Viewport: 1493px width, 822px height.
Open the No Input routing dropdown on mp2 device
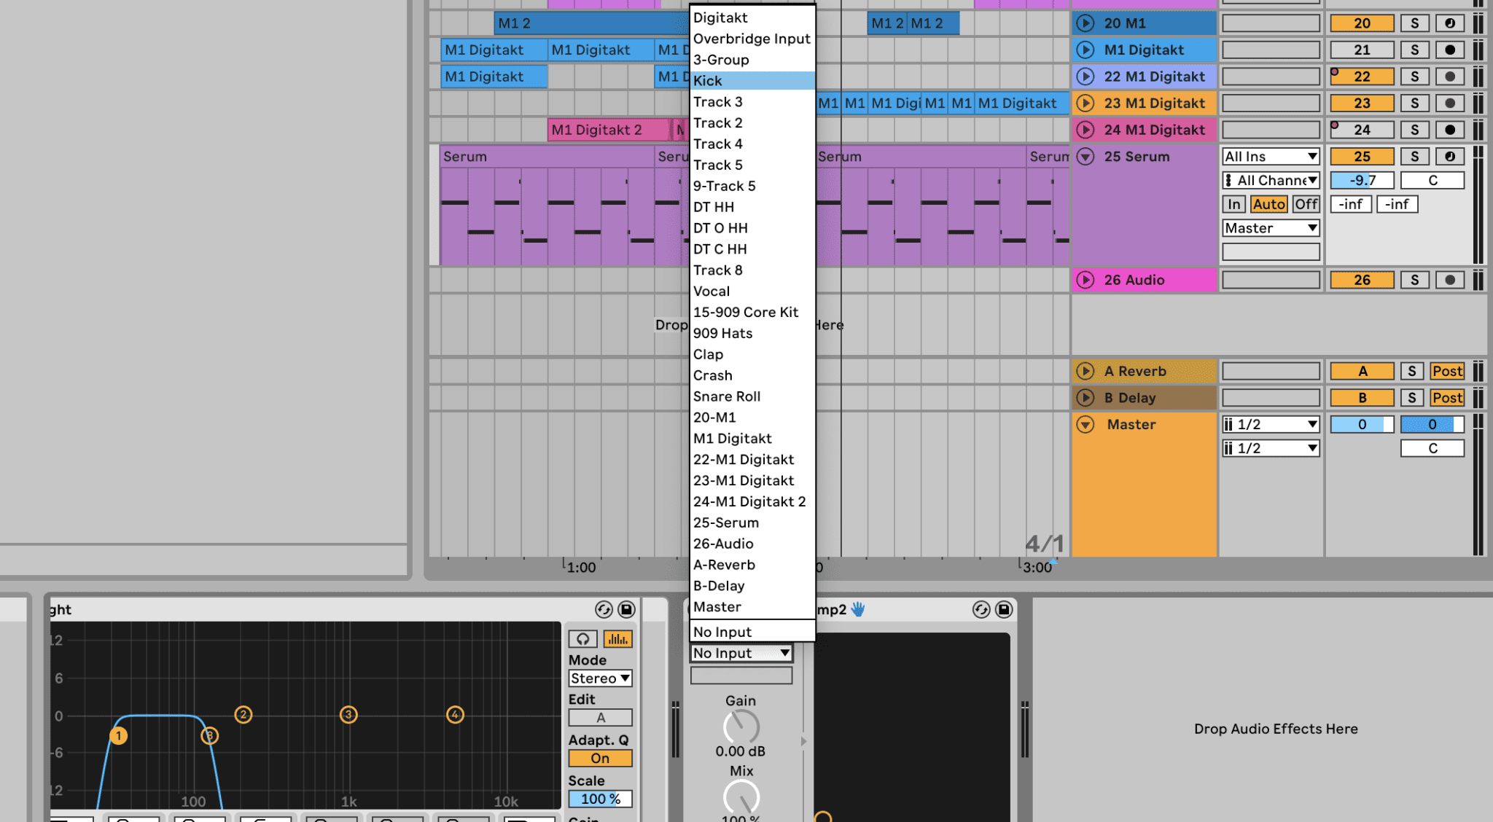coord(741,652)
